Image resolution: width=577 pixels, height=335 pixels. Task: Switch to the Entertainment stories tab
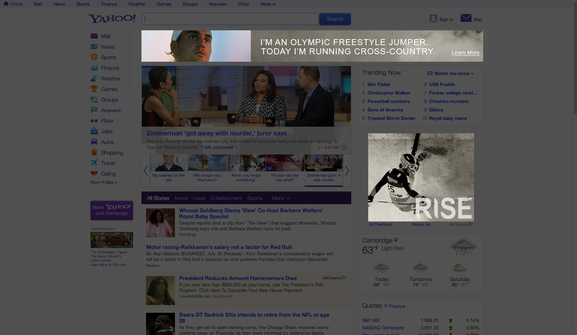click(x=226, y=198)
